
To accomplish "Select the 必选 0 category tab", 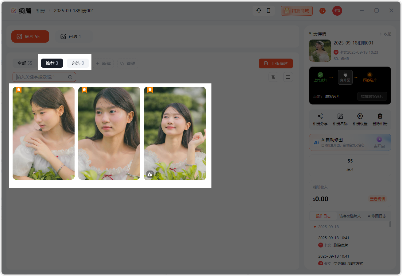I will point(78,63).
